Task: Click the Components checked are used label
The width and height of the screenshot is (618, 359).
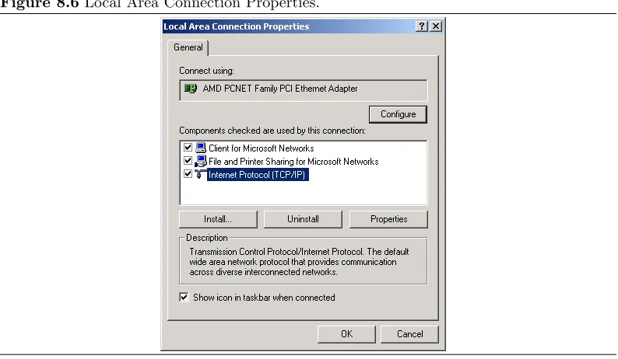Action: pos(272,131)
